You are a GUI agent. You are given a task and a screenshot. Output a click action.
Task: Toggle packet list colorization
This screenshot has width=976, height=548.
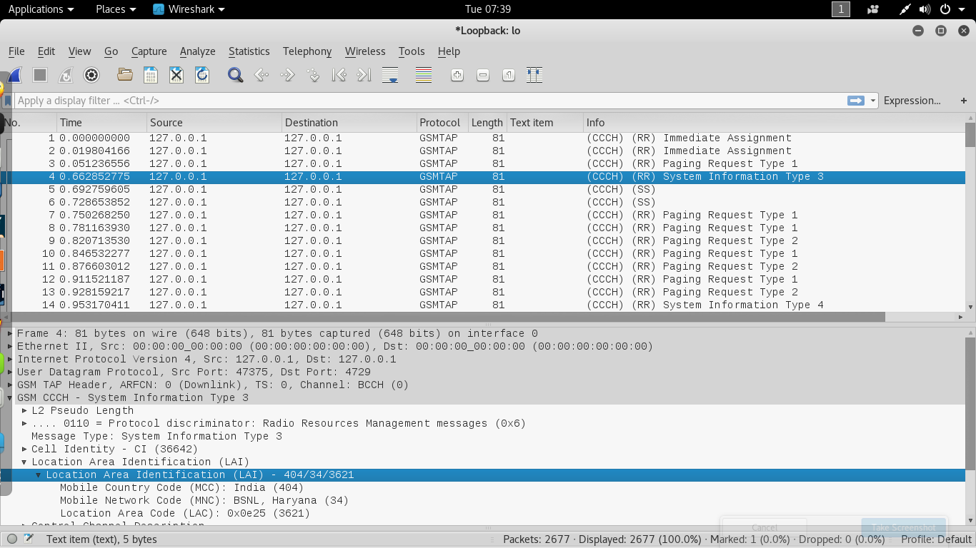[x=424, y=75]
